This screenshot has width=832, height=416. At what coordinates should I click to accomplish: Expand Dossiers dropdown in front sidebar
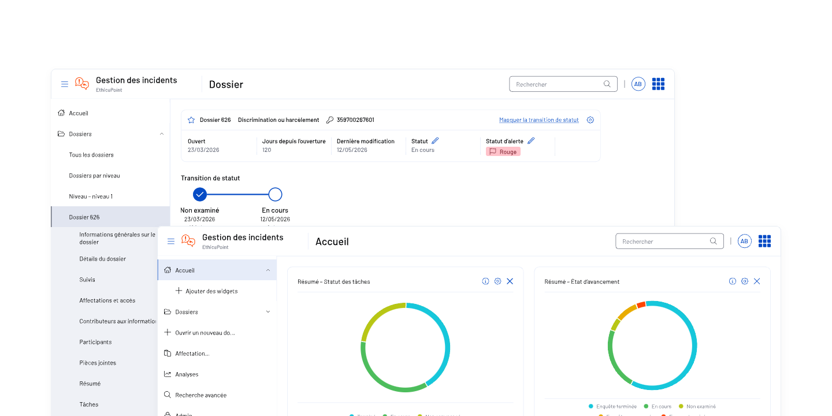point(268,312)
